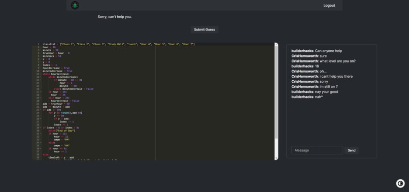The height and width of the screenshot is (192, 409).
Task: Collapse the code fold at line 17
Action: [41, 92]
